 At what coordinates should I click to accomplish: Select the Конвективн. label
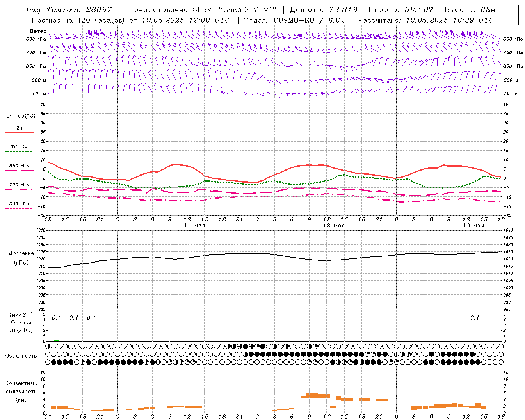tap(21, 383)
